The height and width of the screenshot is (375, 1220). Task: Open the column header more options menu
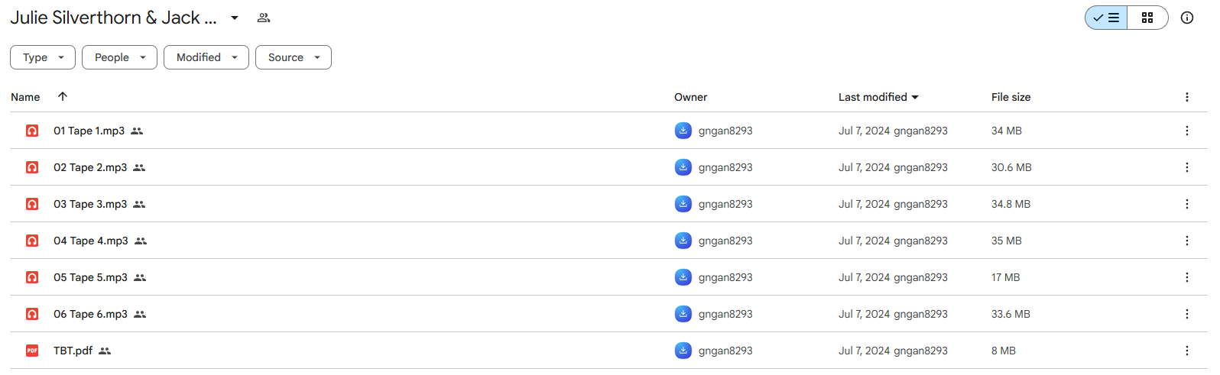click(1187, 97)
